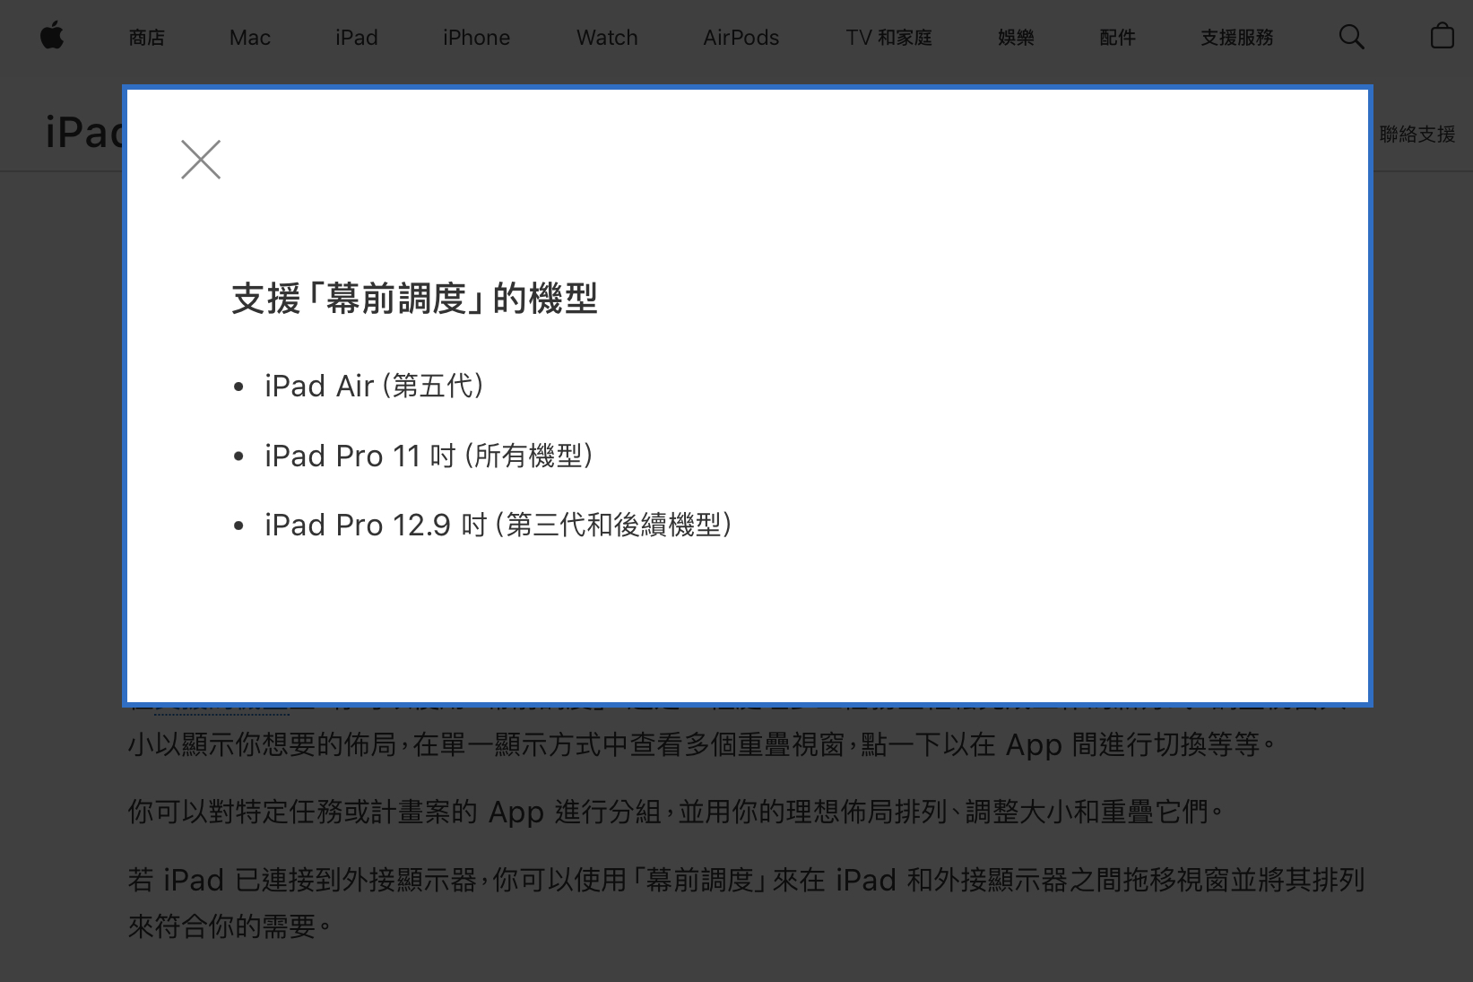Open TV 和家庭 menu item
The height and width of the screenshot is (982, 1473).
tap(888, 38)
